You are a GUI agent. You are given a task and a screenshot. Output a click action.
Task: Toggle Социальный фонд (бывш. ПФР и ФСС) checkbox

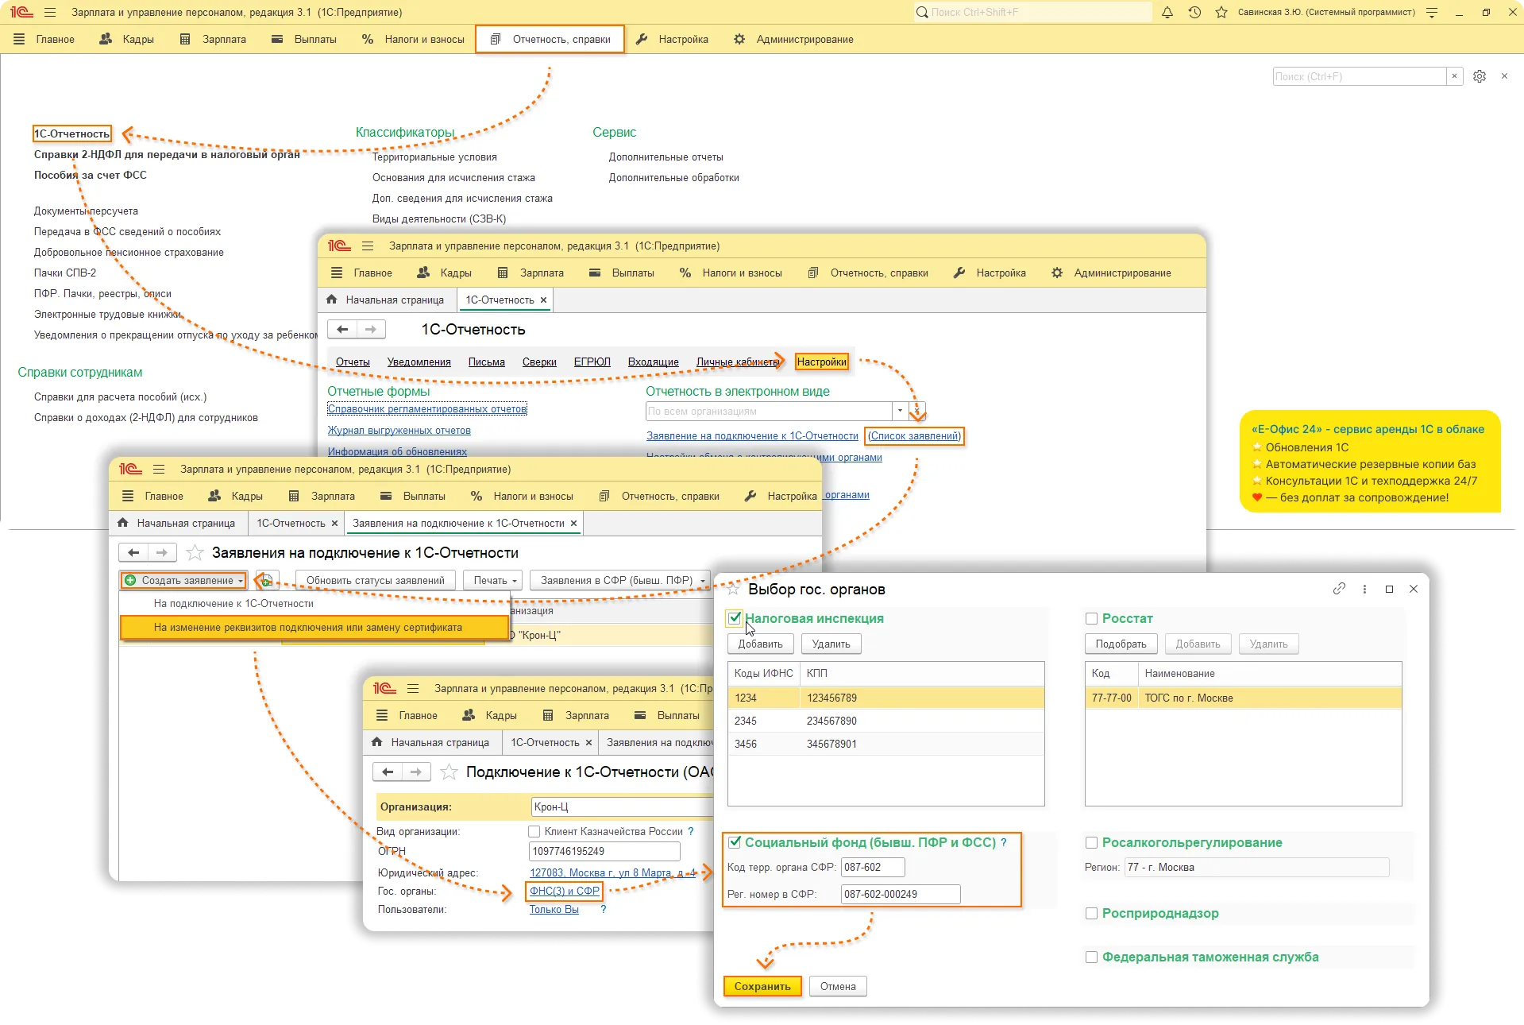[x=735, y=842]
